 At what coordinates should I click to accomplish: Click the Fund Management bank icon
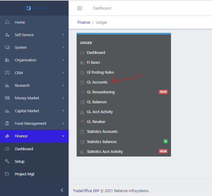[7, 123]
